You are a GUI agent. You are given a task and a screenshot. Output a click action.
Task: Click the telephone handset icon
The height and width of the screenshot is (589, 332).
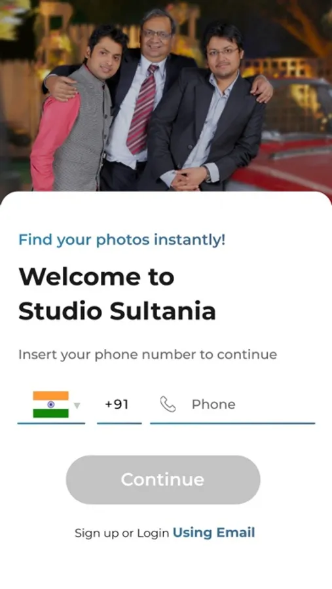click(x=168, y=404)
